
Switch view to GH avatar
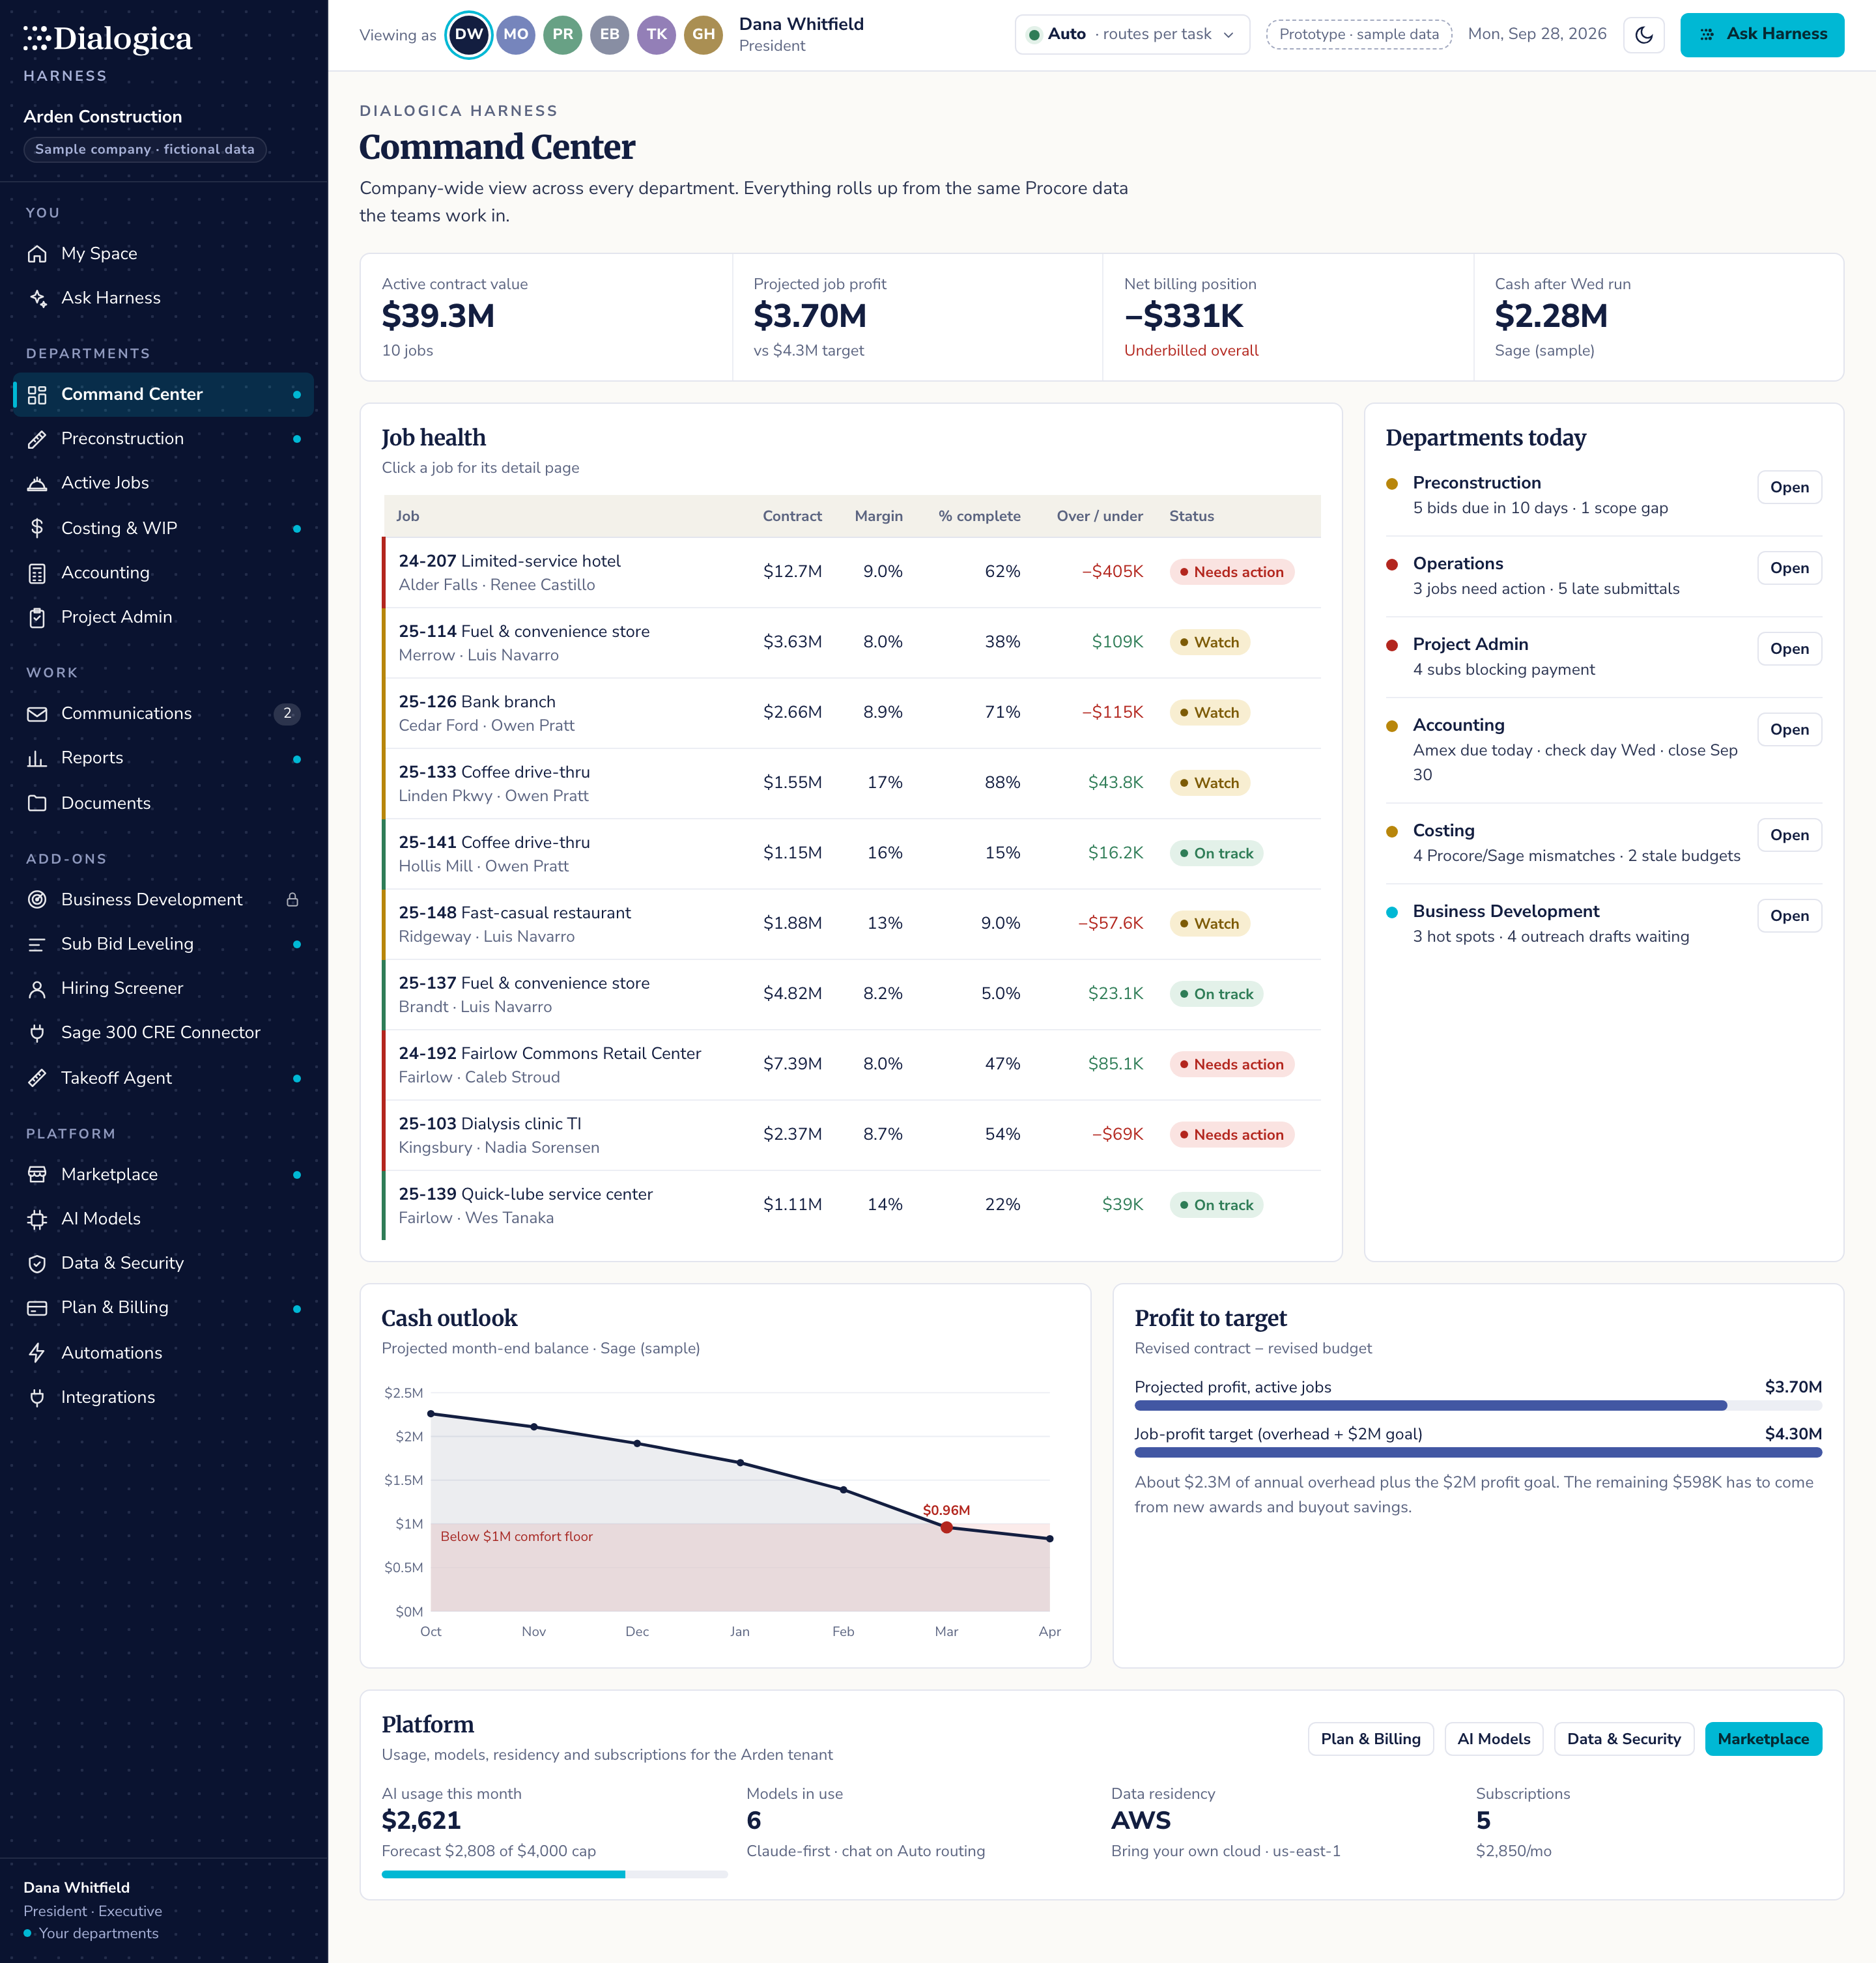704,35
